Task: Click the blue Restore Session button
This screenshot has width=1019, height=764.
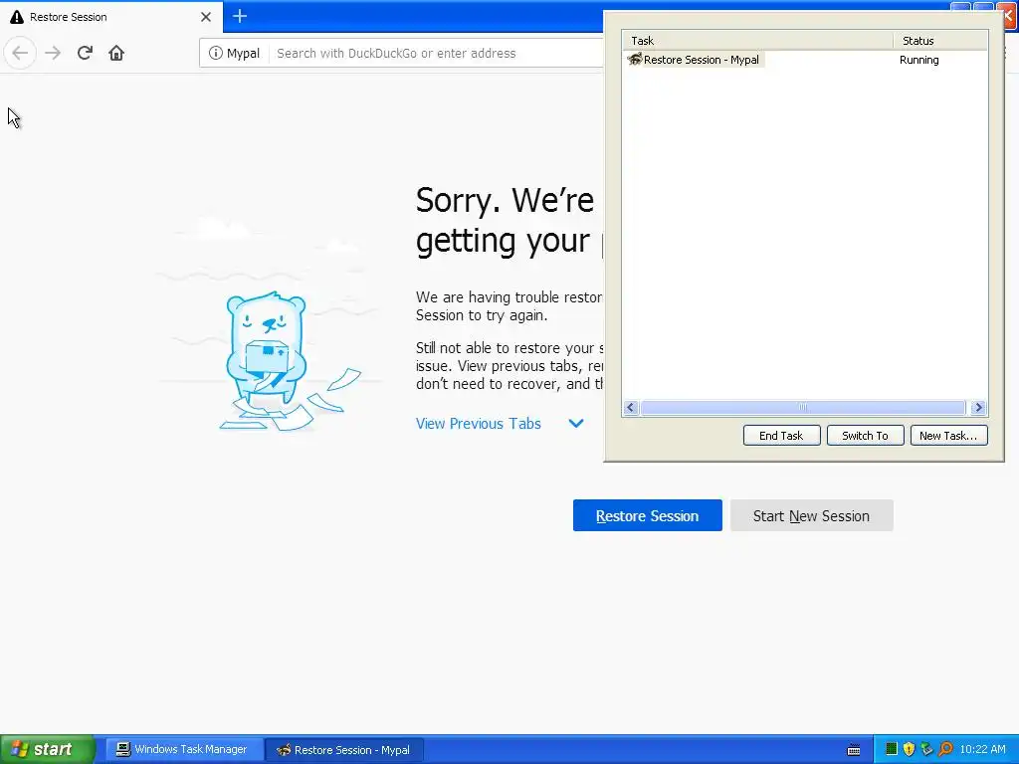Action: (x=647, y=516)
